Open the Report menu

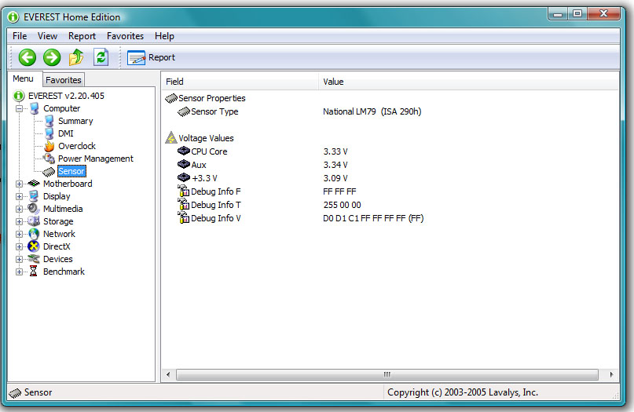82,36
